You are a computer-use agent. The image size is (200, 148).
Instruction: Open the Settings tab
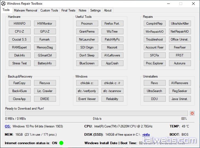pyautogui.click(x=95, y=10)
